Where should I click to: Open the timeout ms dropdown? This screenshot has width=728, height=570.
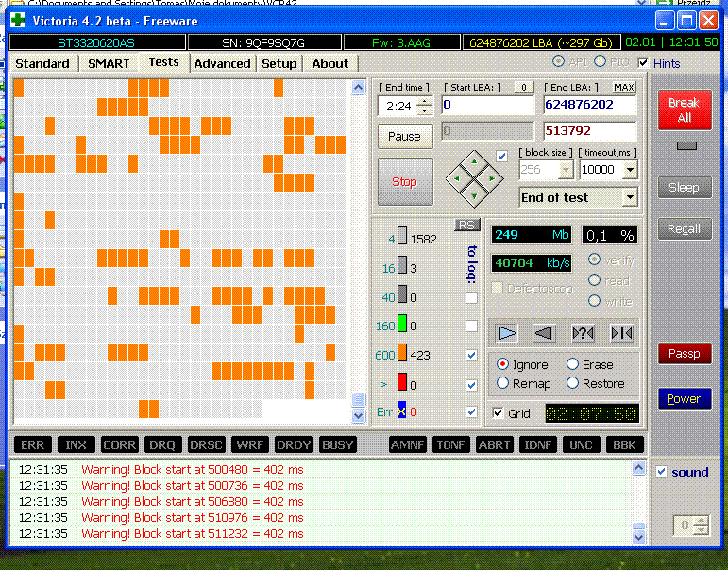(x=630, y=170)
